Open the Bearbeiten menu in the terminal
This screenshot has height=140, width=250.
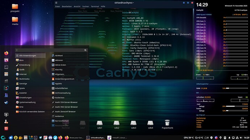point(67,6)
